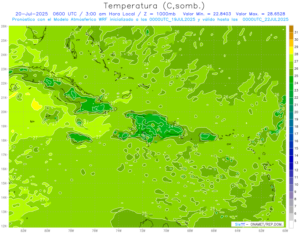The image size is (303, 234).
Task: Click the purple legend swatch between 8 and 9
Action: (291, 195)
